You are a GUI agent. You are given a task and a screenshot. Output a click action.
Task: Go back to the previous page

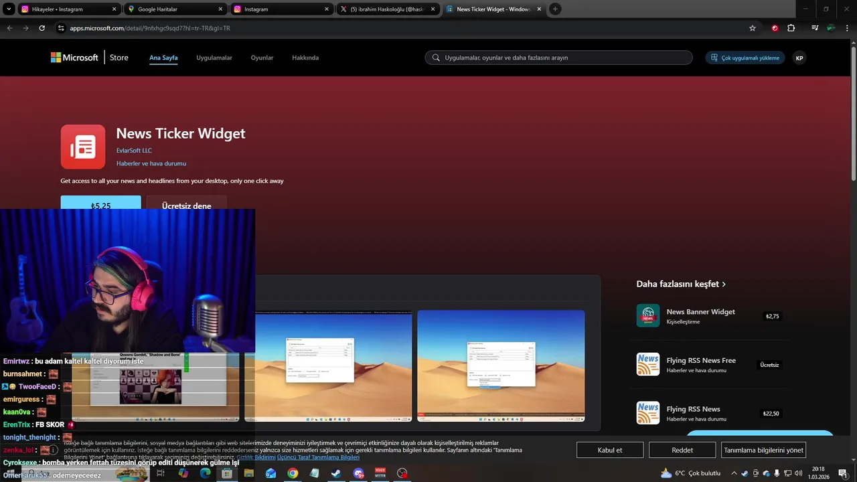9,28
